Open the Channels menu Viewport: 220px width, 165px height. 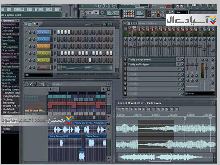pos(19,9)
